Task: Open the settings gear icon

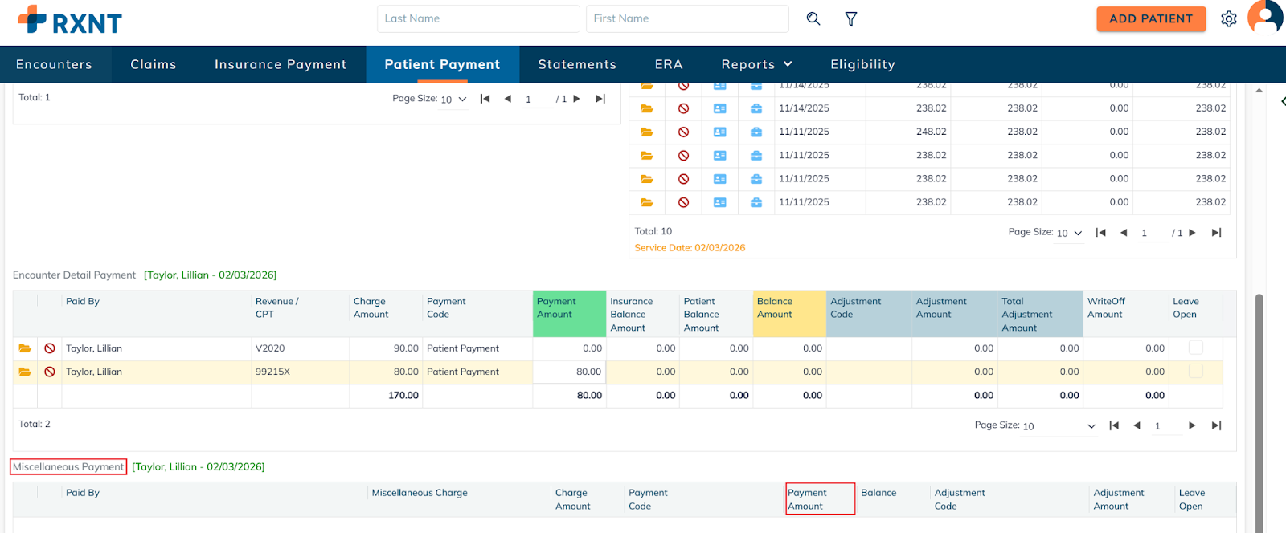Action: point(1229,18)
